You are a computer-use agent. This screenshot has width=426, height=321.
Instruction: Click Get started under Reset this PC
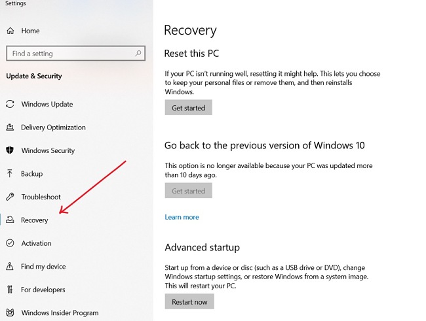(x=188, y=108)
